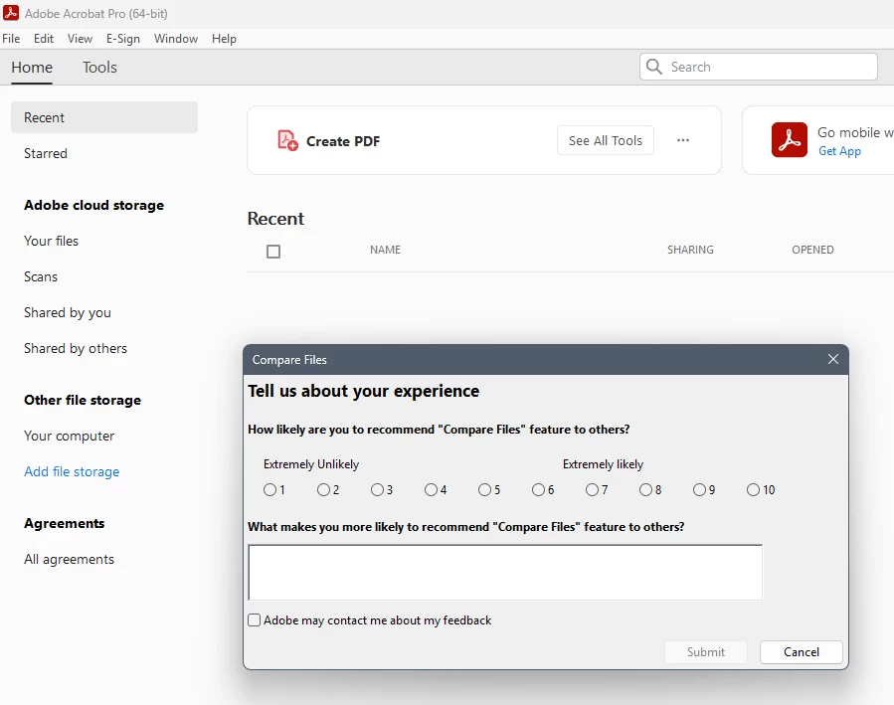
Task: Close the Compare Files dialog
Action: [833, 359]
